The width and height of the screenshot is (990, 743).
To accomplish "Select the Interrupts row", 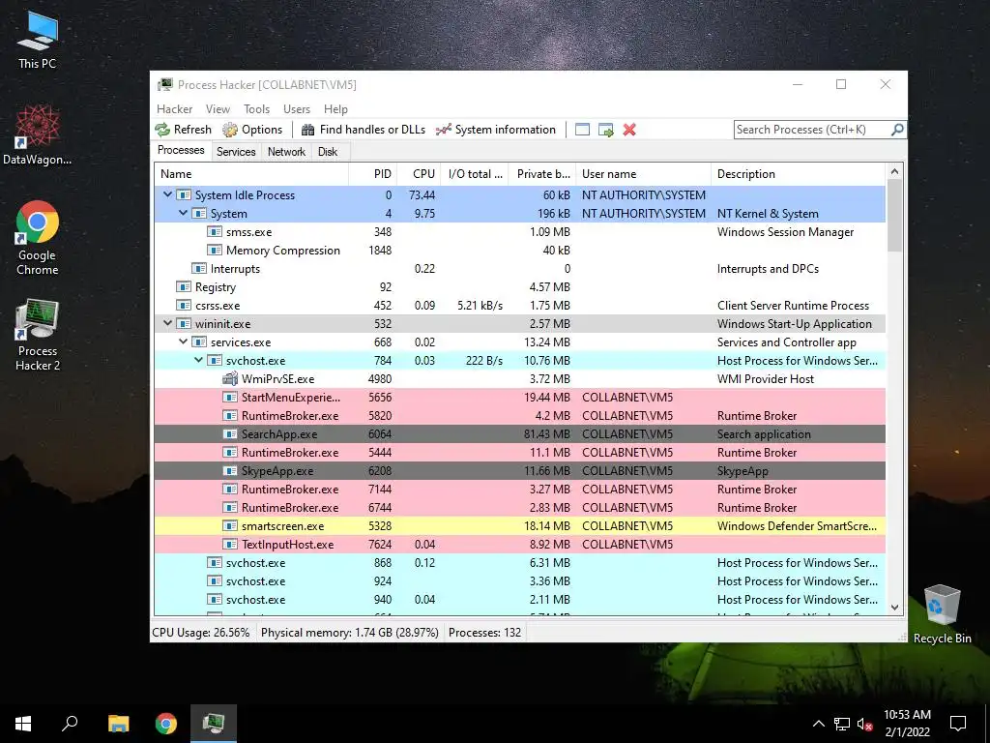I will (x=519, y=269).
